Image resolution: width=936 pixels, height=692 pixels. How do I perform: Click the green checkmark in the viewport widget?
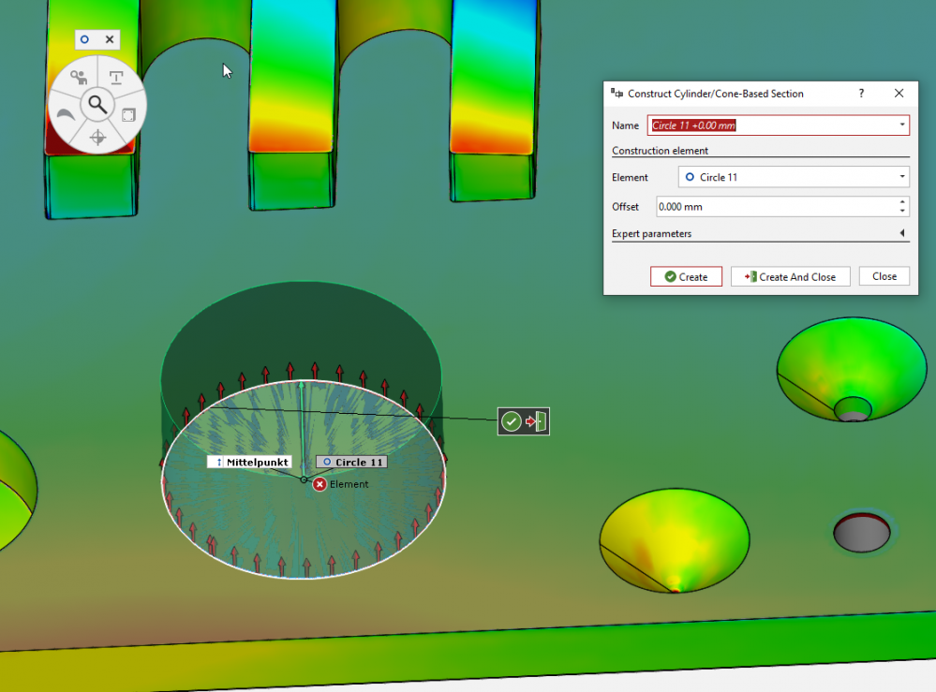pyautogui.click(x=512, y=422)
